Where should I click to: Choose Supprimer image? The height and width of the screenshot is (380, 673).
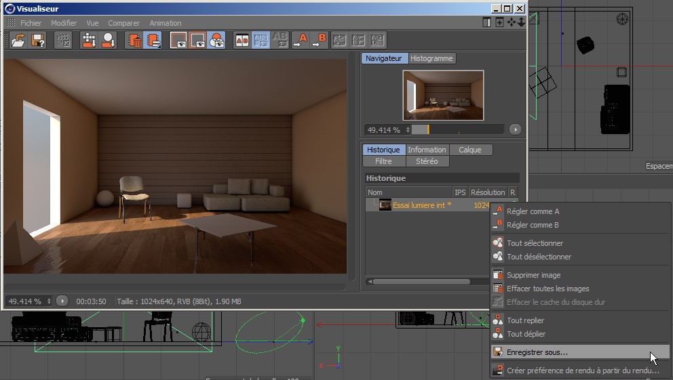pyautogui.click(x=580, y=275)
